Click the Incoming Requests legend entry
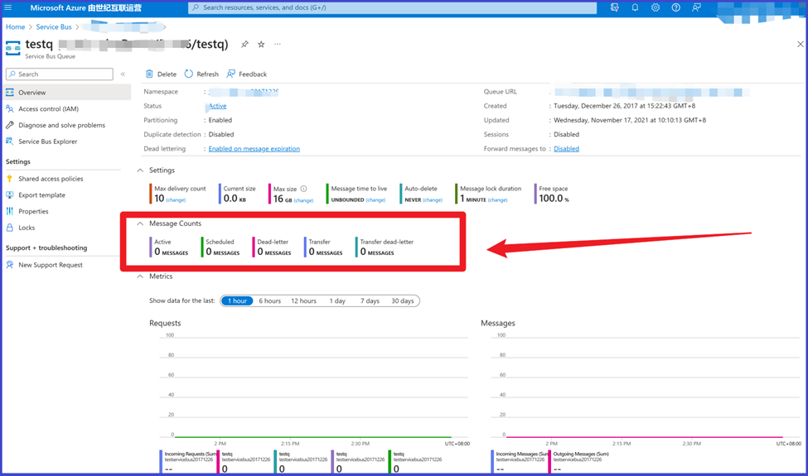This screenshot has width=808, height=476. 189,462
